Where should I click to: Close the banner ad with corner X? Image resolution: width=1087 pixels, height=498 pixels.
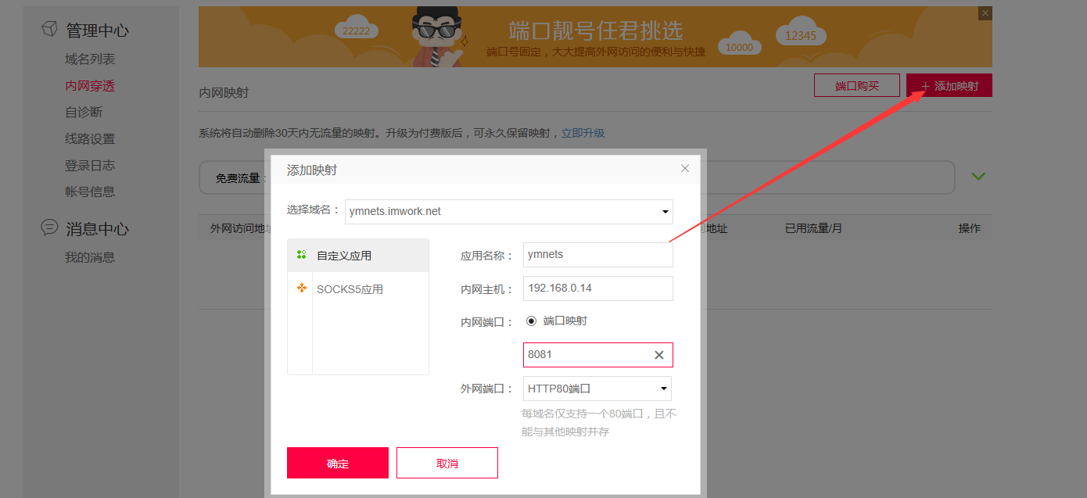[985, 13]
